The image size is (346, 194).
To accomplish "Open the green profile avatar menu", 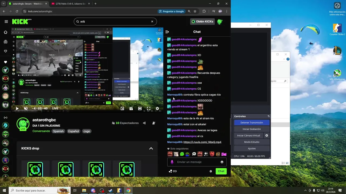I will pyautogui.click(x=220, y=22).
